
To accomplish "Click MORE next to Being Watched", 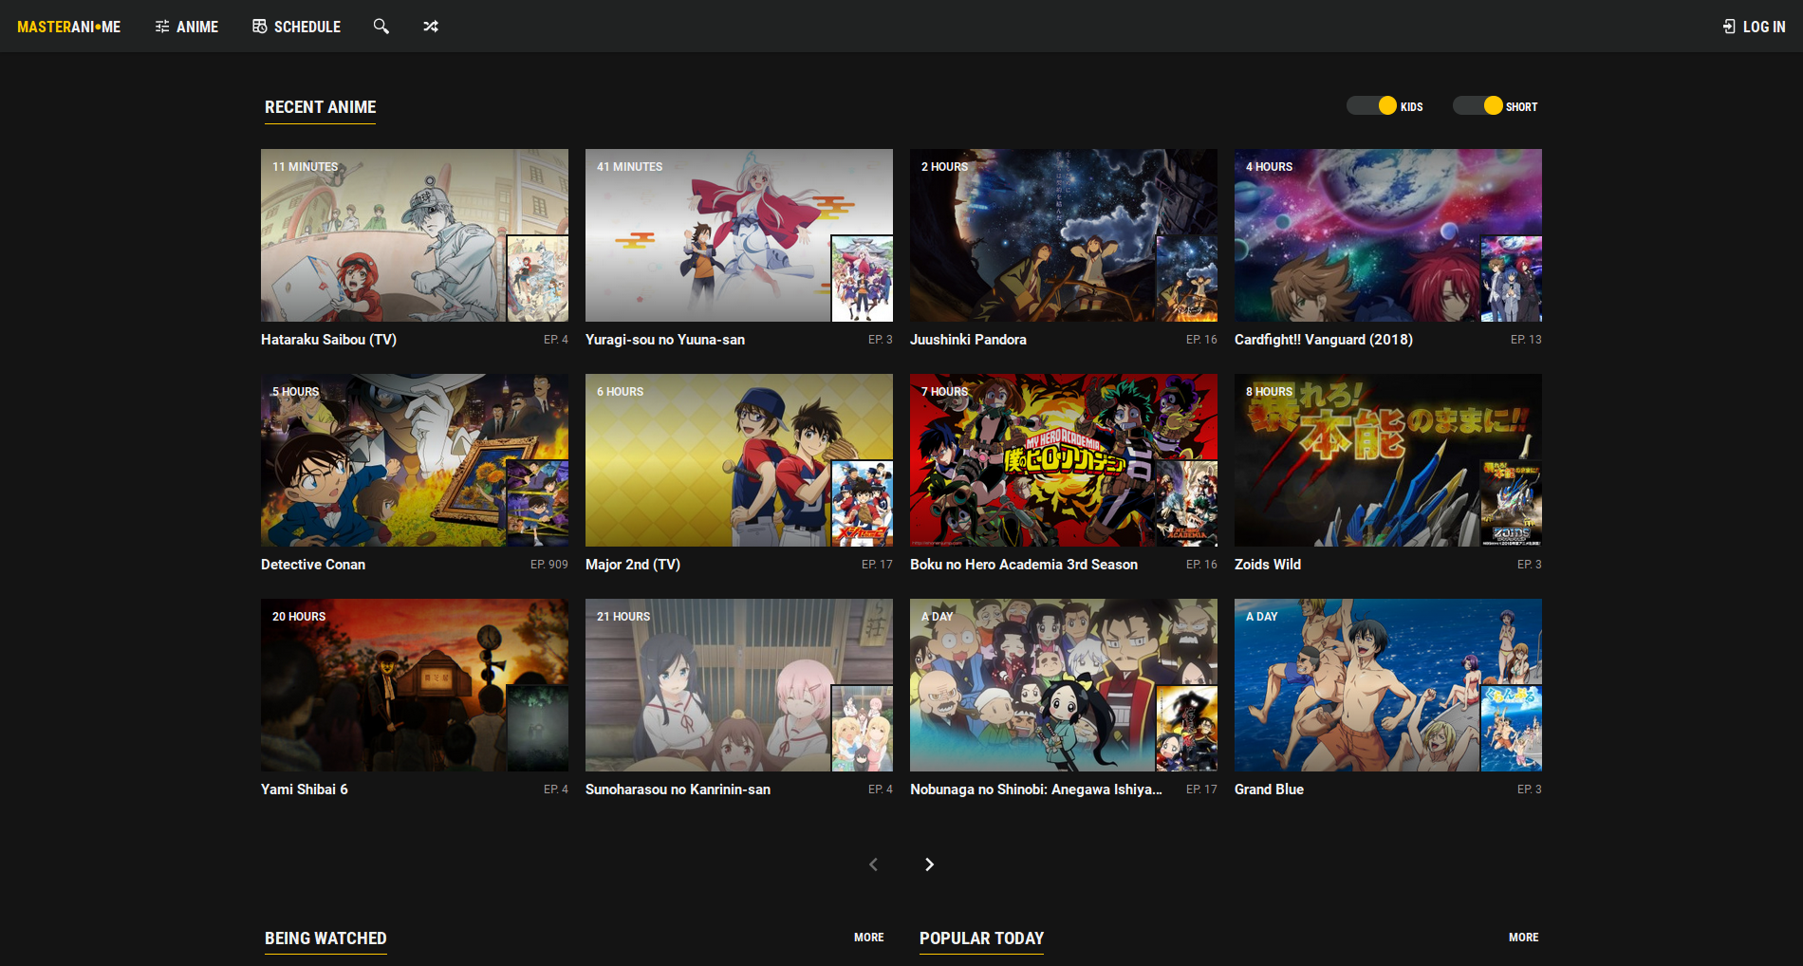I will point(868,938).
